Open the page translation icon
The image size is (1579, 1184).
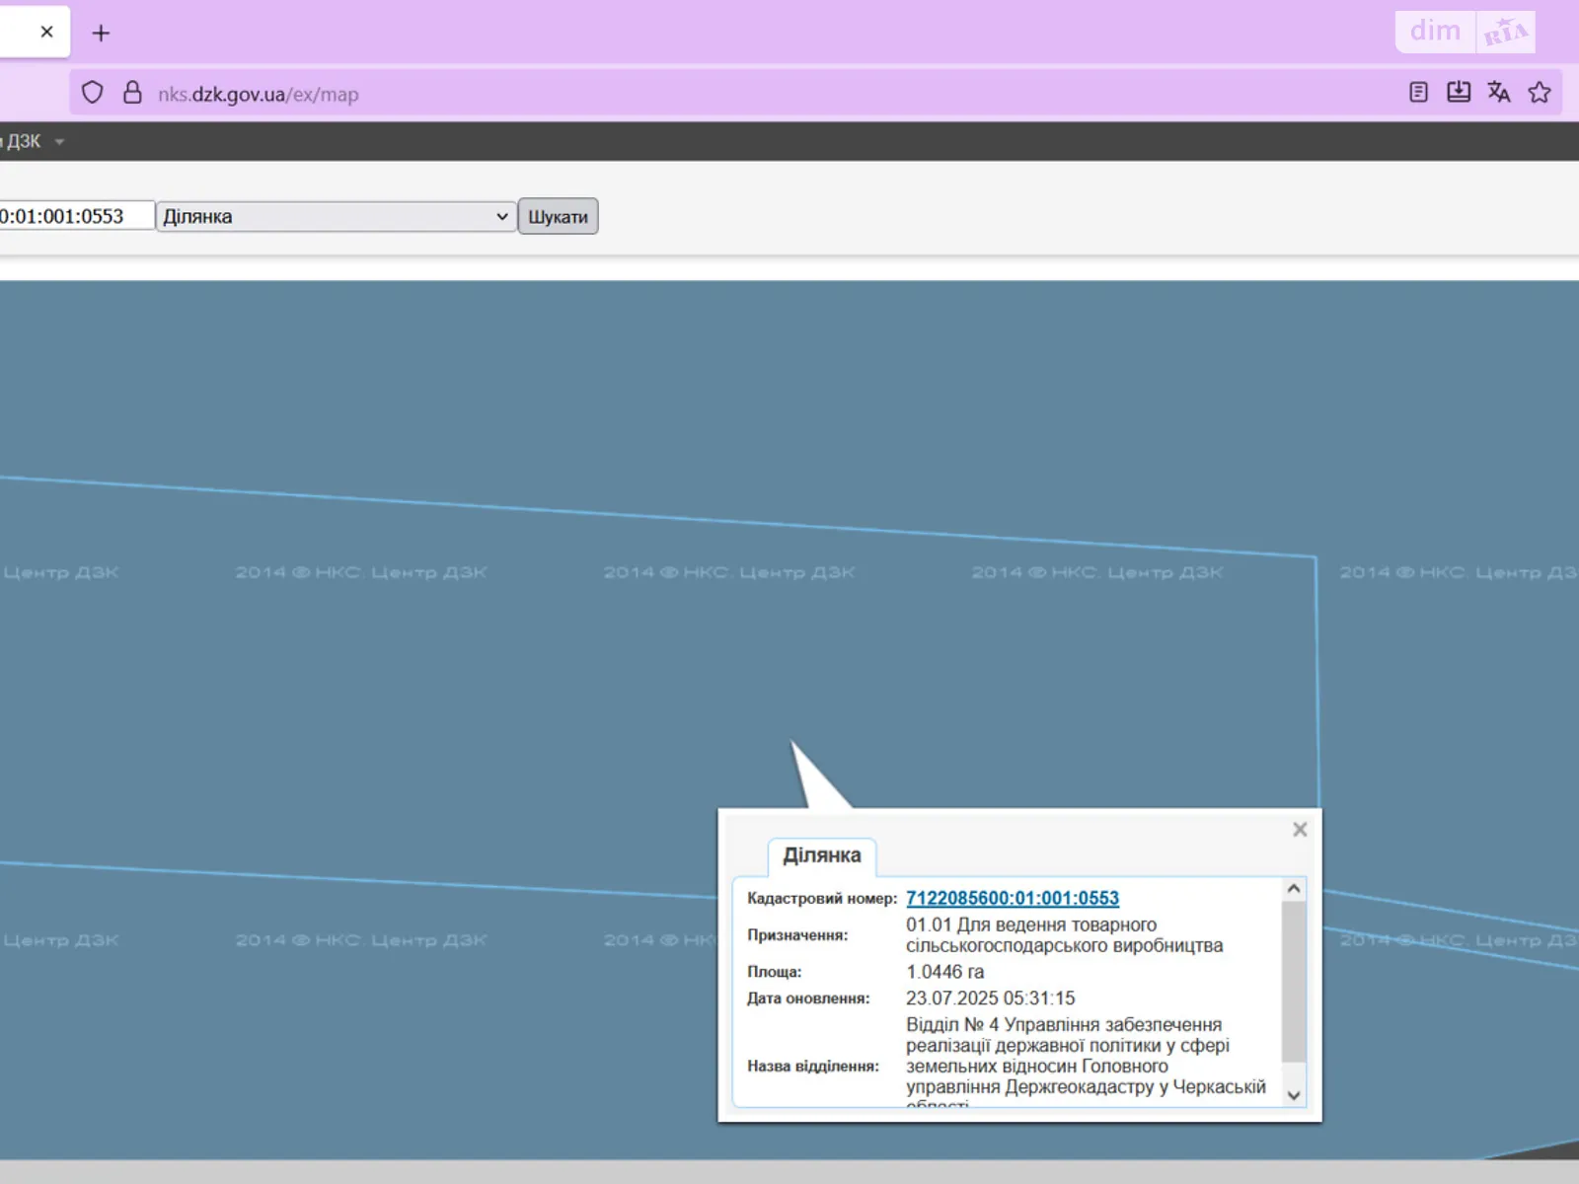(x=1498, y=93)
